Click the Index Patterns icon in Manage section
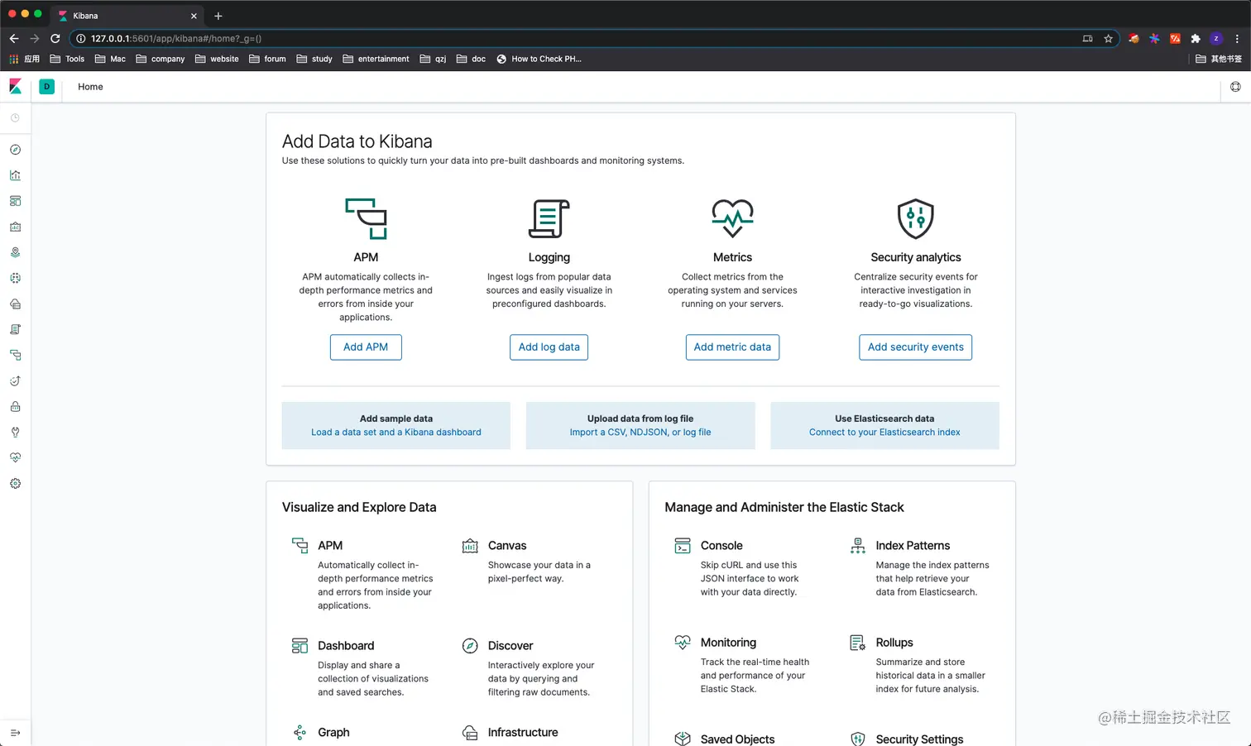The image size is (1251, 746). point(858,546)
